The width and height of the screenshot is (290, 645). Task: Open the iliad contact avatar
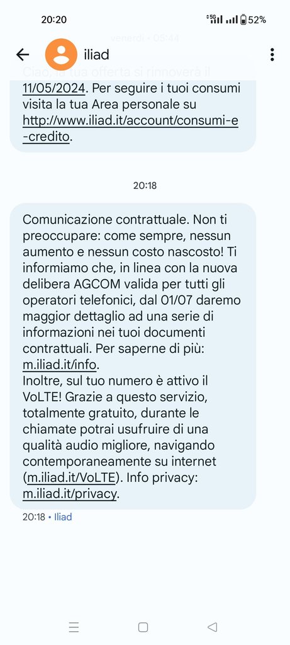tap(61, 54)
